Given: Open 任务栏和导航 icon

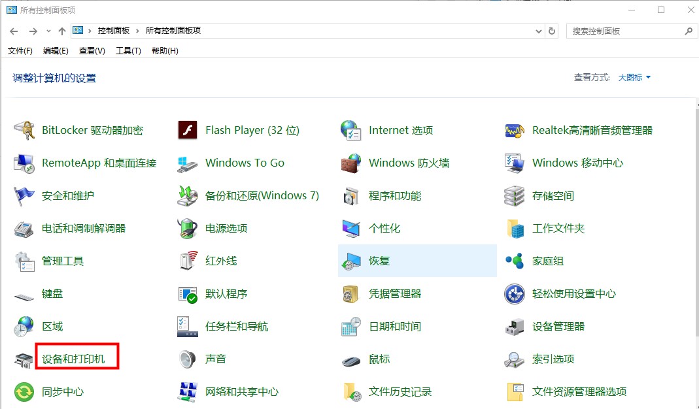Looking at the screenshot, I should point(188,327).
